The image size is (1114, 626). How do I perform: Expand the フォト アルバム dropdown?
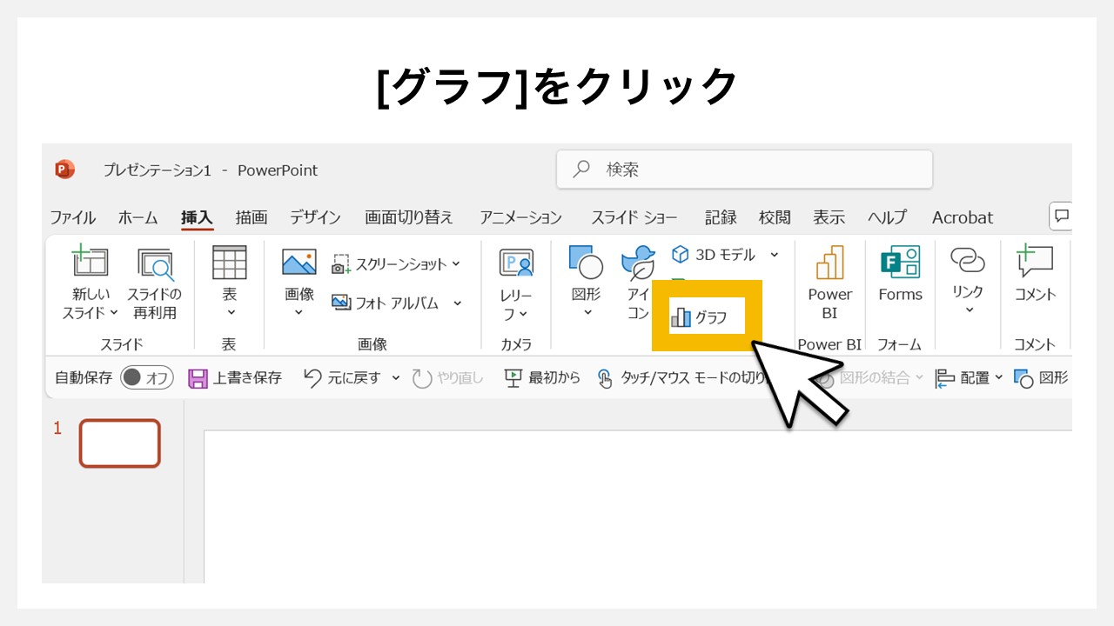[x=457, y=303]
